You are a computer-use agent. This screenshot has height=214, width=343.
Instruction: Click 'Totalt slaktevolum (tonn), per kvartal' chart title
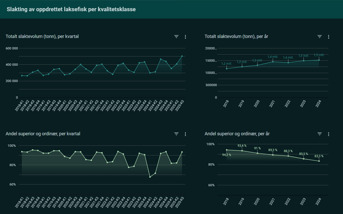pyautogui.click(x=42, y=36)
